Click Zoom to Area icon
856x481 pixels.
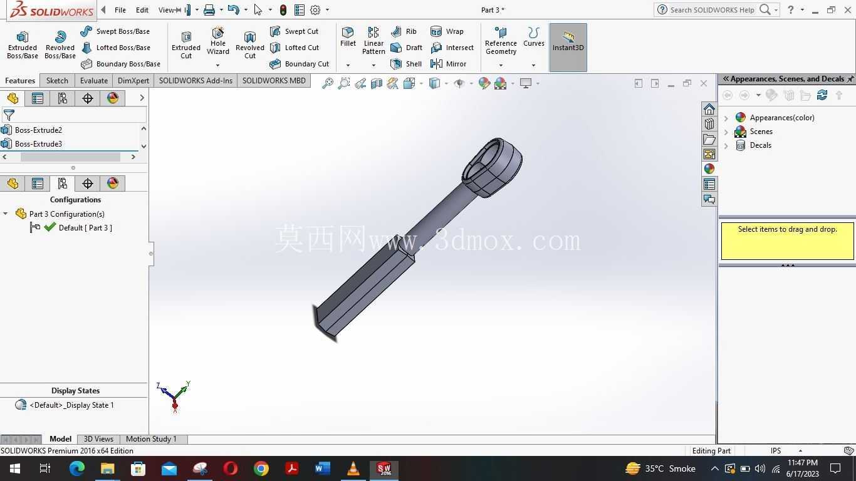[x=343, y=83]
